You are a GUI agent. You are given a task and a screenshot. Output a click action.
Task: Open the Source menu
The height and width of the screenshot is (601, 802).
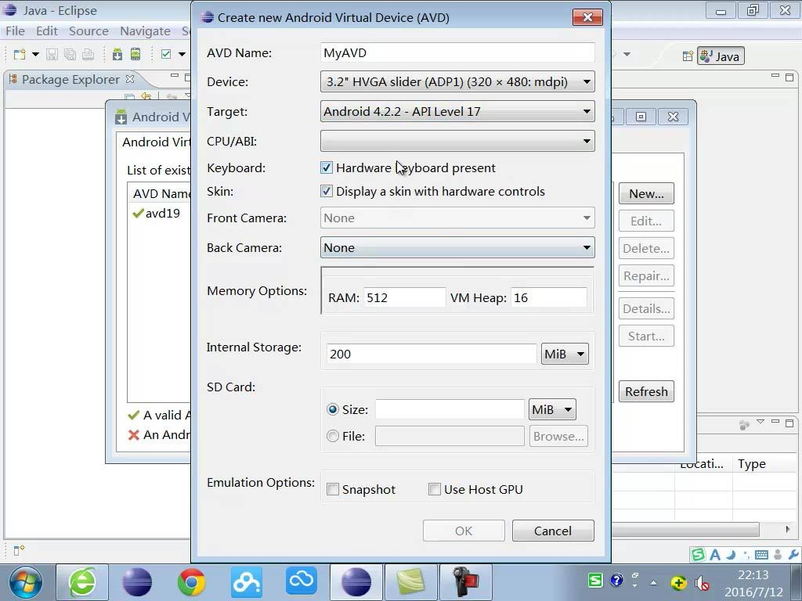tap(89, 31)
